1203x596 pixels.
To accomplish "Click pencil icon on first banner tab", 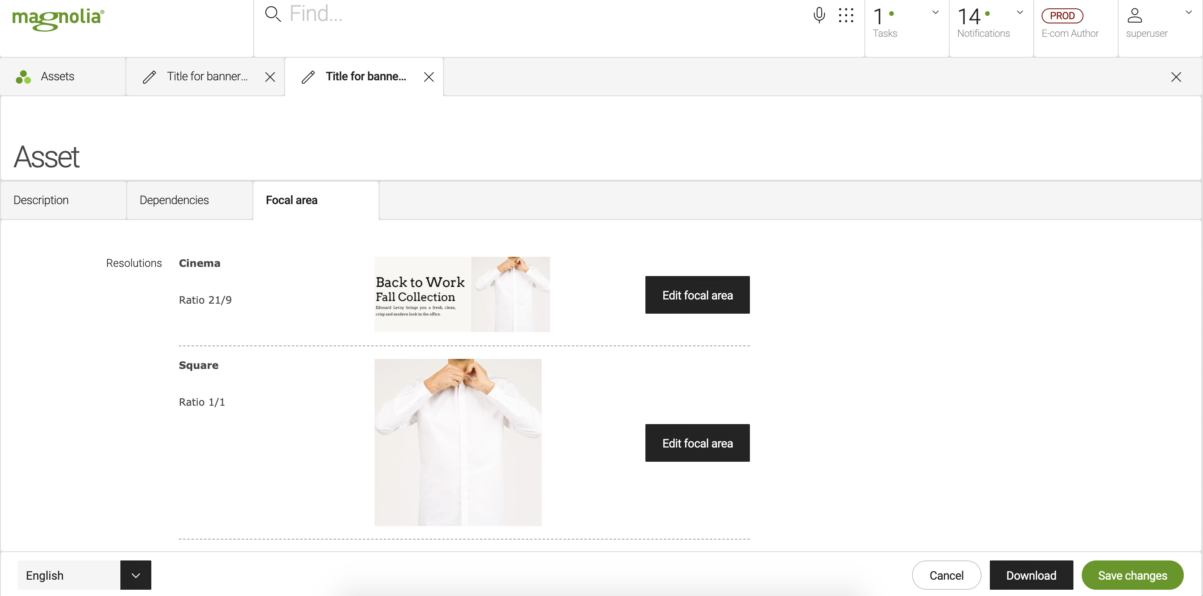I will point(149,77).
